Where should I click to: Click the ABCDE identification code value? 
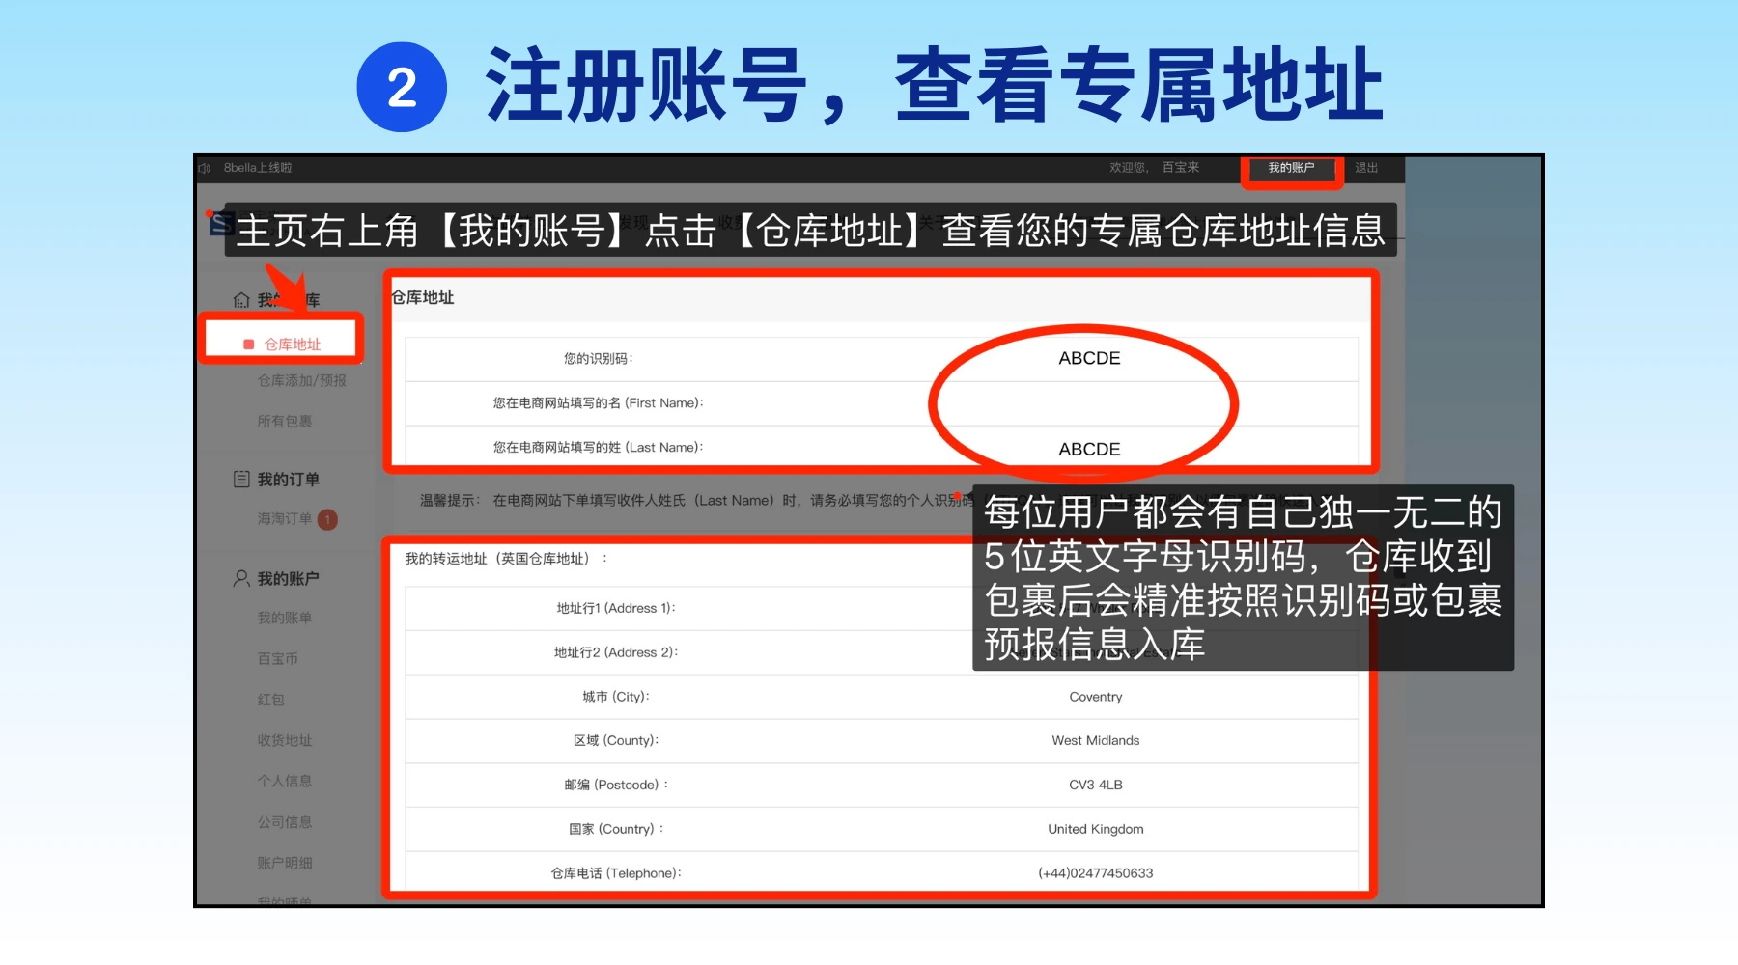pyautogui.click(x=1089, y=358)
